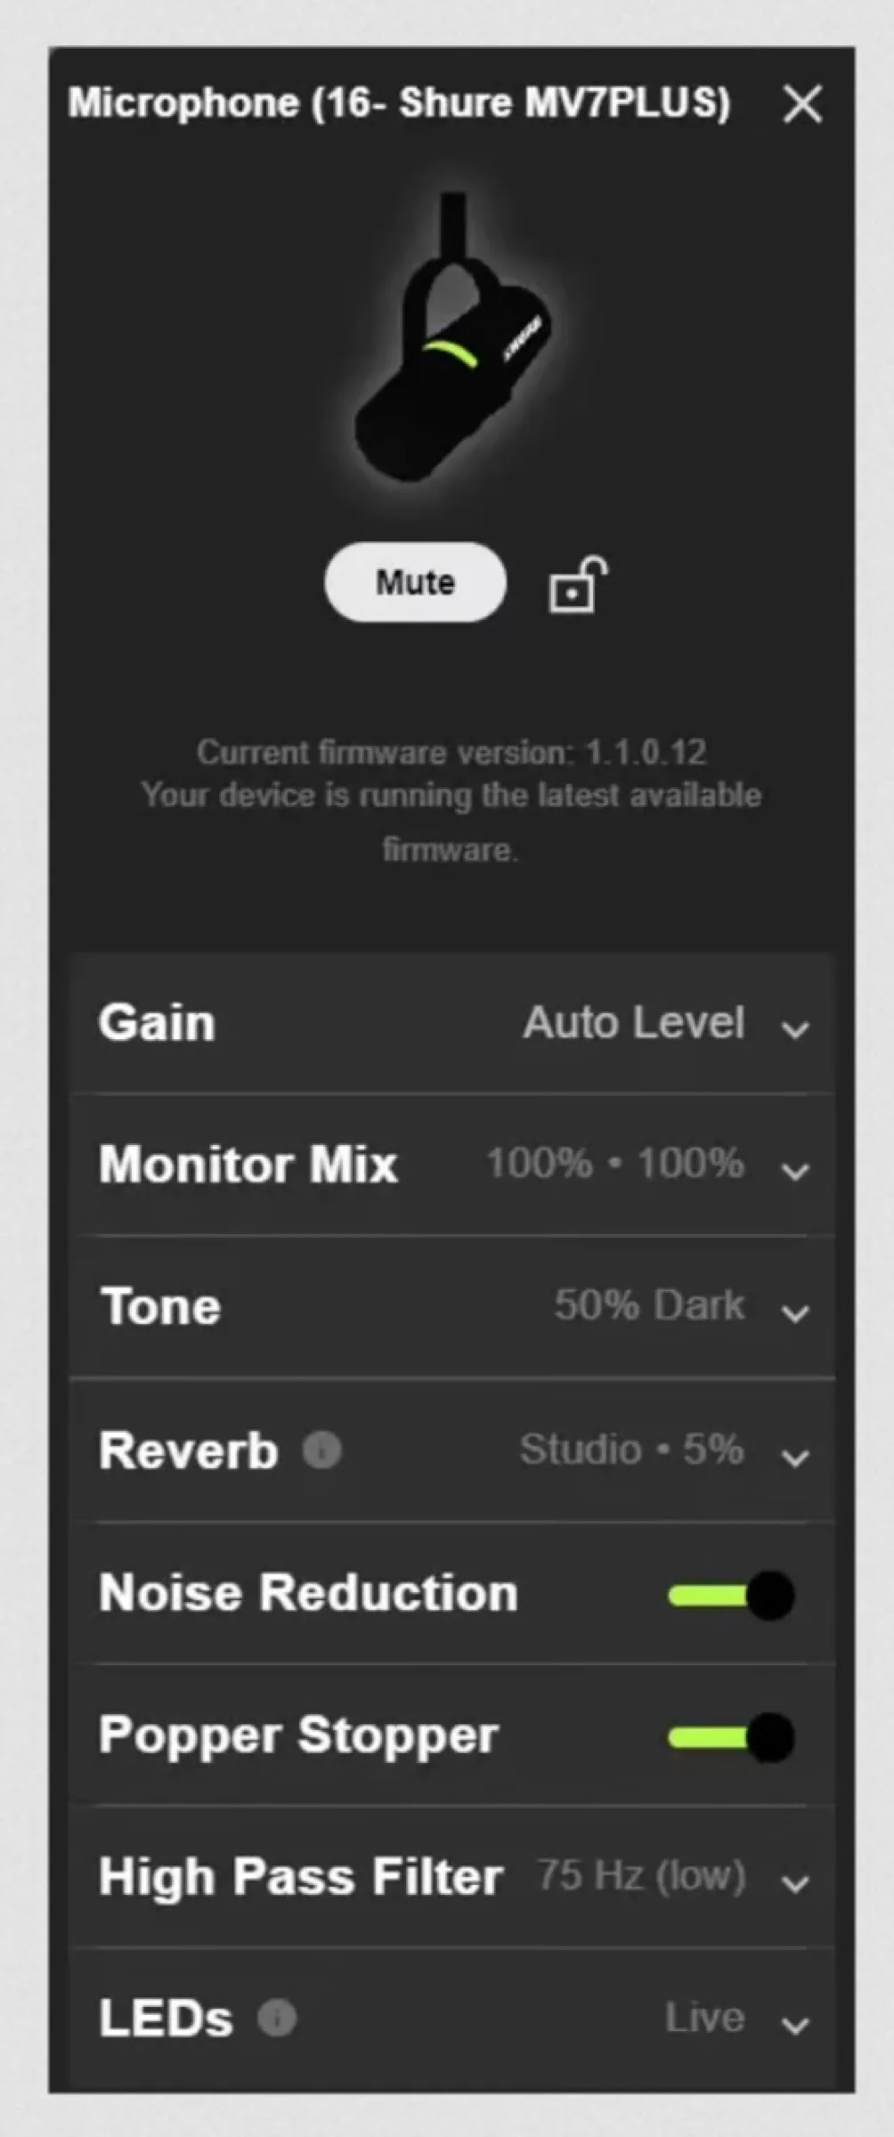Expand the Tone settings chevron
The width and height of the screenshot is (894, 2137).
pos(794,1312)
